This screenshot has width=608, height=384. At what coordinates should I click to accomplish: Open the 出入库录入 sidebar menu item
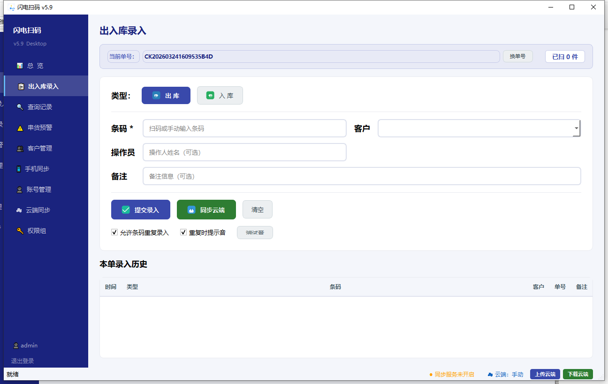[x=43, y=86]
